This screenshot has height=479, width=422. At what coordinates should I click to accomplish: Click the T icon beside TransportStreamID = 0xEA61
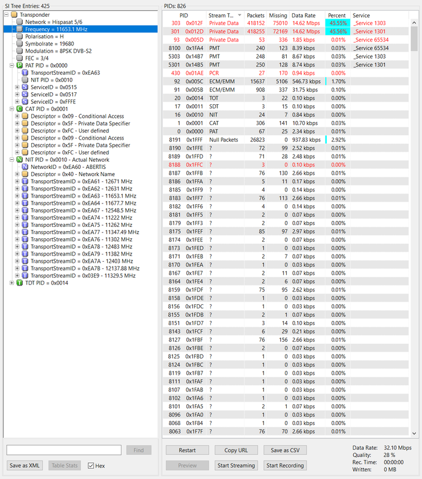[25, 181]
